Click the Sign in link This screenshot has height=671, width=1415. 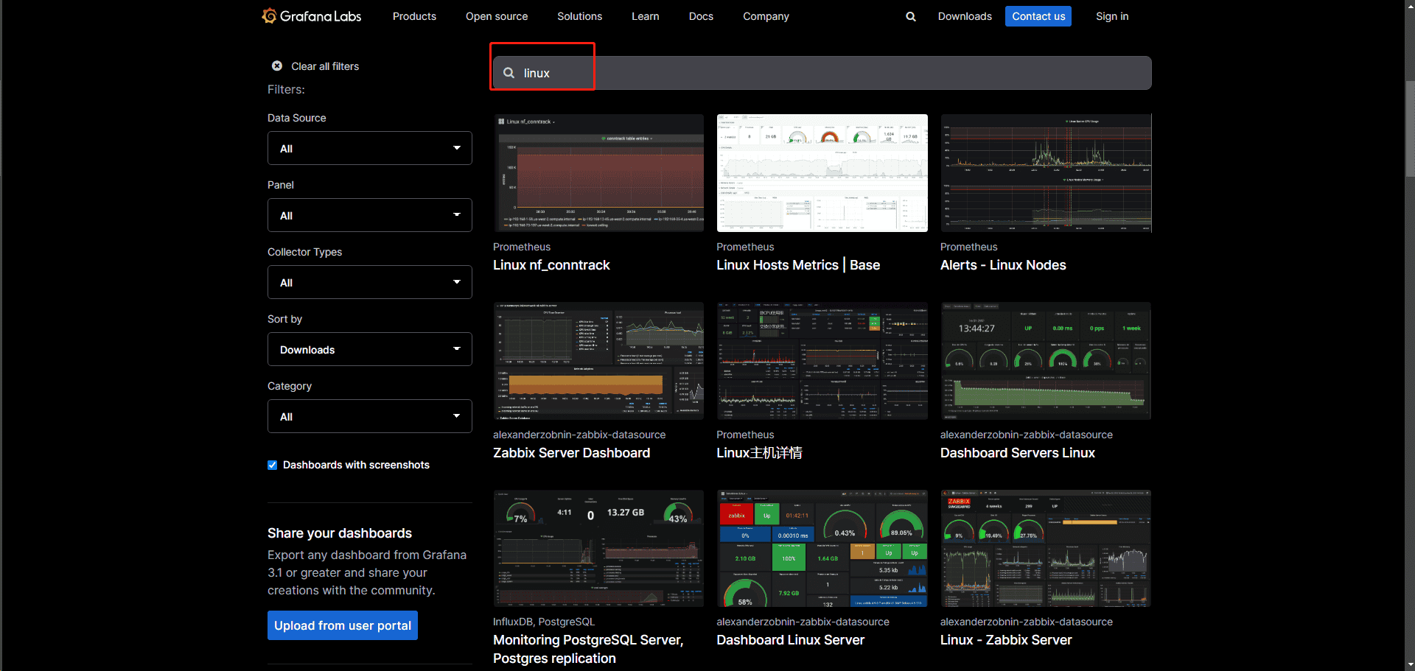[1112, 15]
